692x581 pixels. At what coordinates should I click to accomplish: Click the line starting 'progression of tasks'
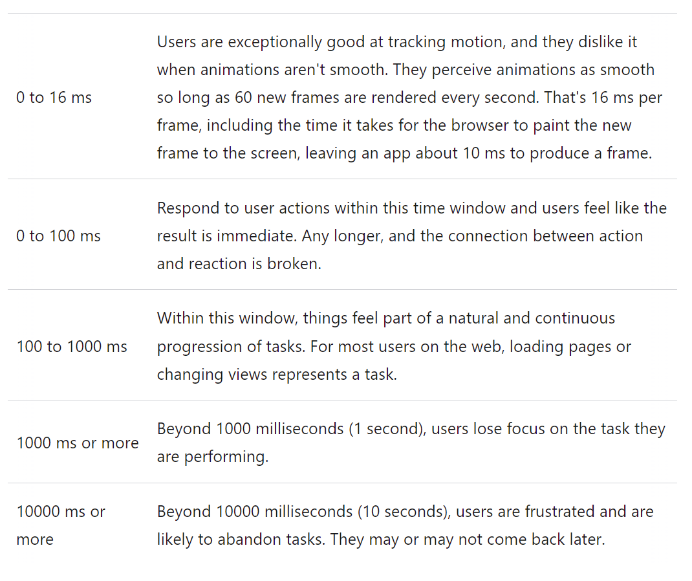click(x=394, y=347)
